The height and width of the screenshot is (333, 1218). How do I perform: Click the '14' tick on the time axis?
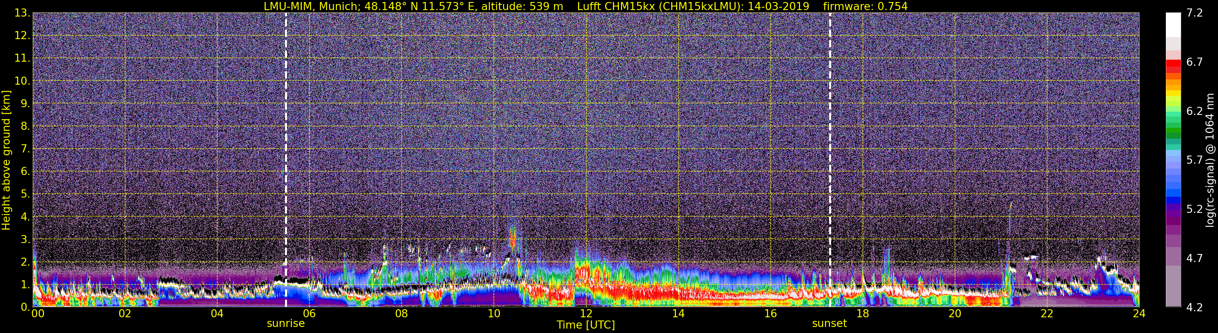(678, 314)
